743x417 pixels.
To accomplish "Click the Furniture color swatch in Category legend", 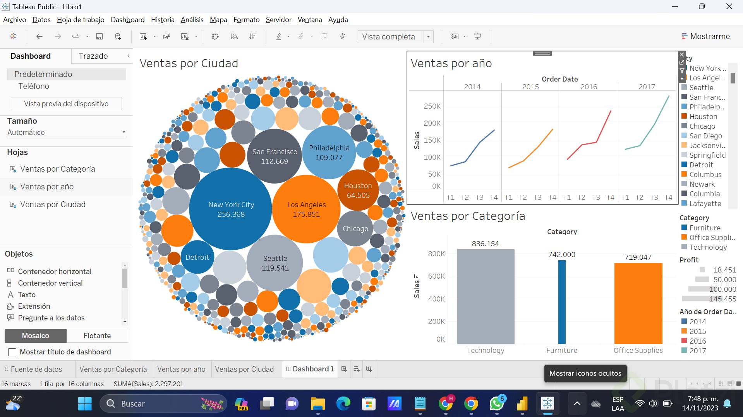I will pos(684,228).
